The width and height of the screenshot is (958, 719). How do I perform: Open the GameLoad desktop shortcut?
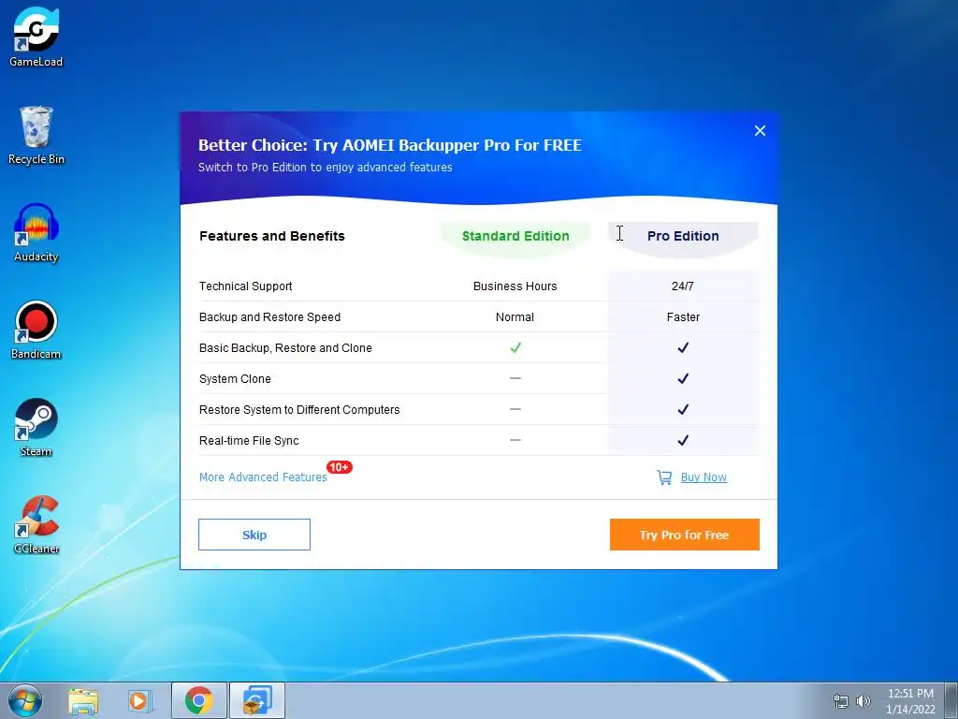point(36,37)
